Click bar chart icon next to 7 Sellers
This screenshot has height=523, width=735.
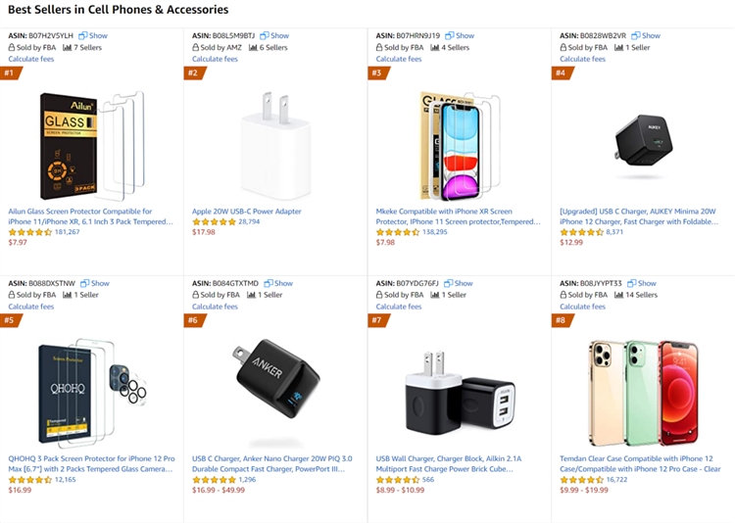[x=68, y=47]
